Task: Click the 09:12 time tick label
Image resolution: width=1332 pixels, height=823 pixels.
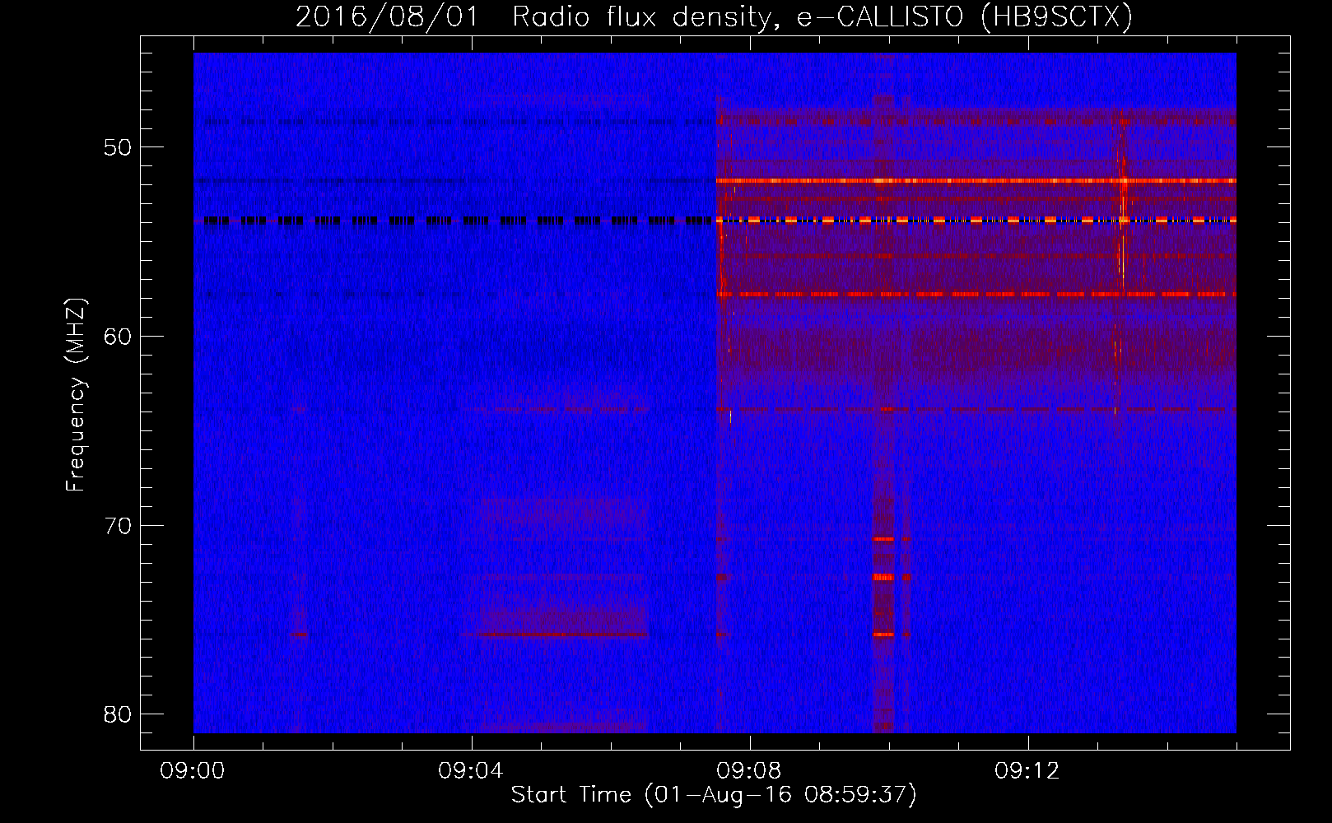Action: point(1027,771)
